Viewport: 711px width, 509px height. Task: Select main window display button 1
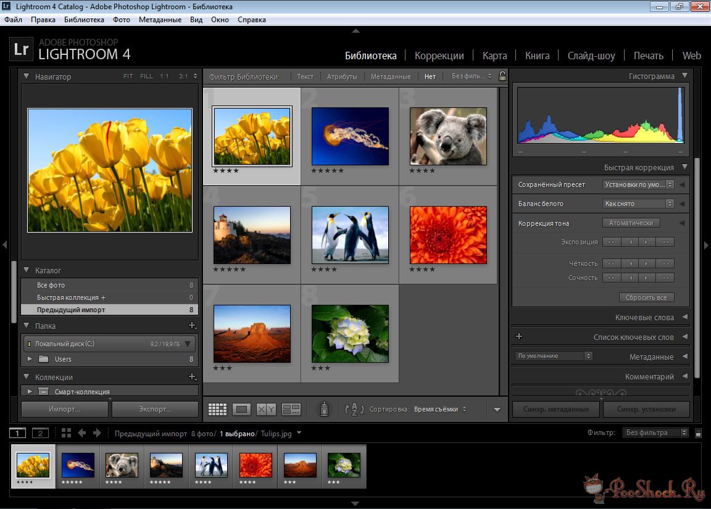pos(18,433)
